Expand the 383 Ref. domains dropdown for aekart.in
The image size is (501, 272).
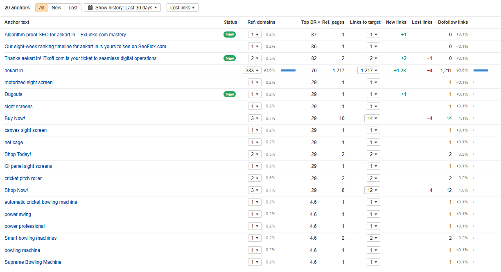[x=252, y=71]
